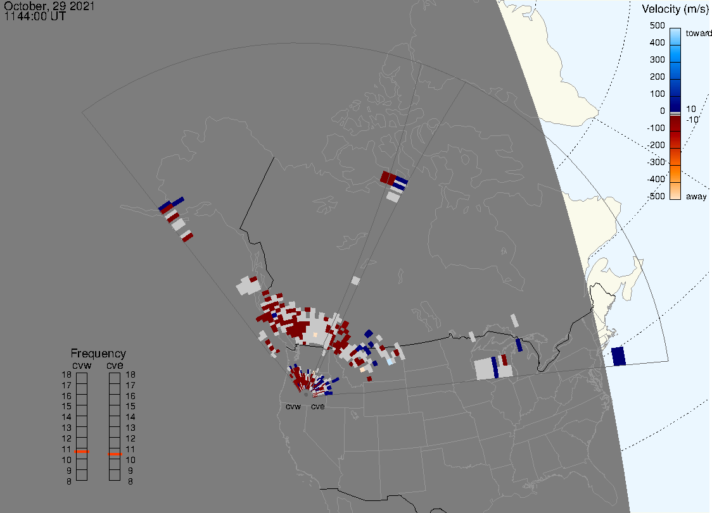Select the cve radar station label on map
Viewport: 712px width, 513px height.
pos(317,407)
